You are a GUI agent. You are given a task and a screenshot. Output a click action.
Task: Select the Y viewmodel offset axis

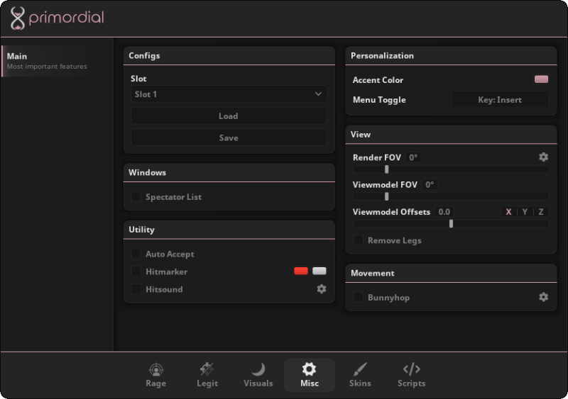(525, 212)
